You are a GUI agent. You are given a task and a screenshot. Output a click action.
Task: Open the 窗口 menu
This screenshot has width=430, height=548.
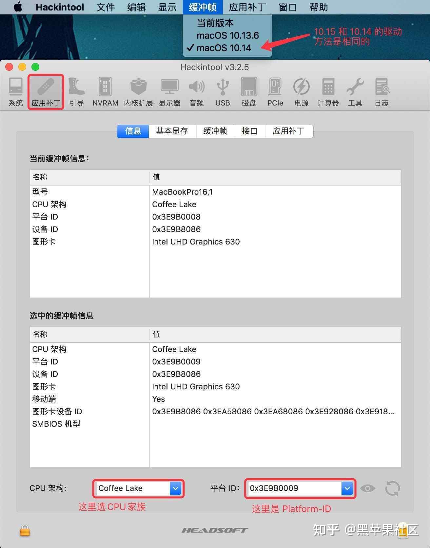(x=287, y=7)
